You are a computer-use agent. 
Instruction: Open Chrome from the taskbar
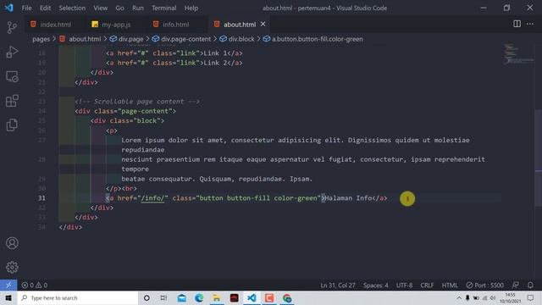point(287,297)
